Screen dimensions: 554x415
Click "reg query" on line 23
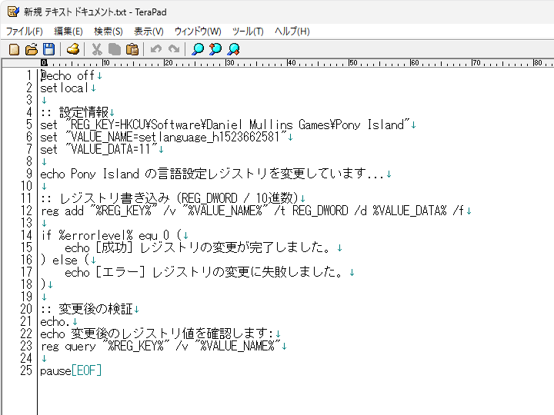tap(68, 346)
